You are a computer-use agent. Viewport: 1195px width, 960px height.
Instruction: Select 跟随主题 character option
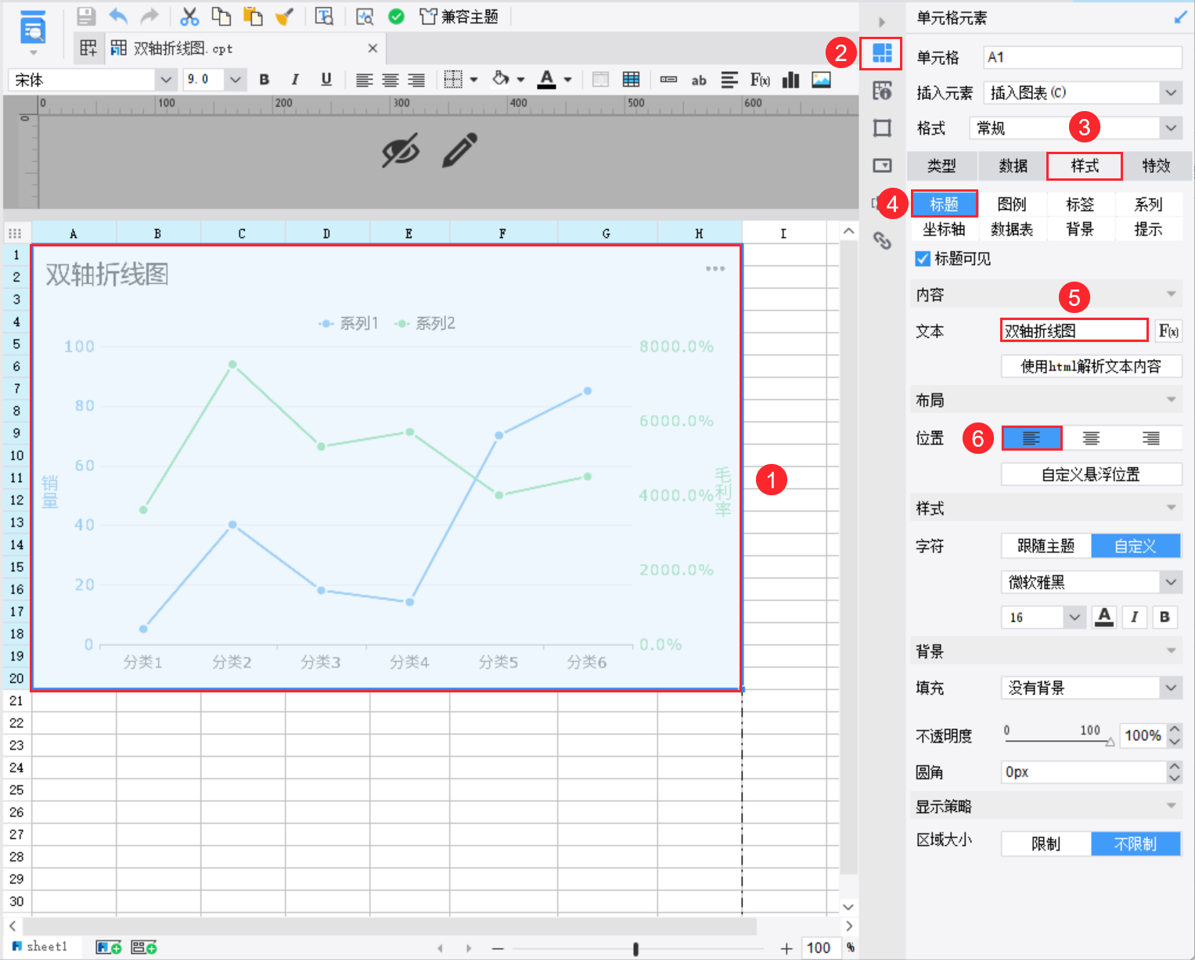pos(1046,546)
